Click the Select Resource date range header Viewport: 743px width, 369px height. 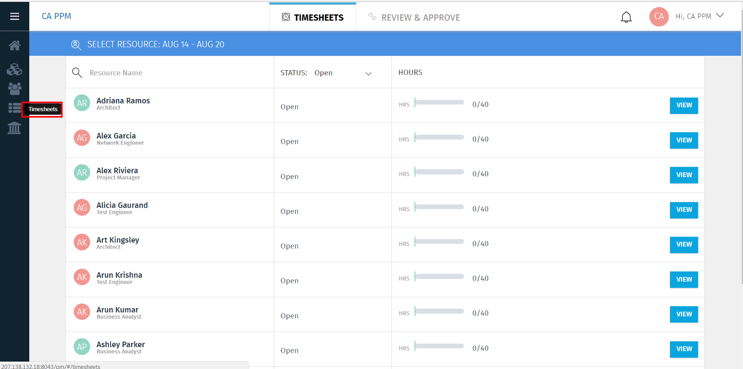click(156, 45)
